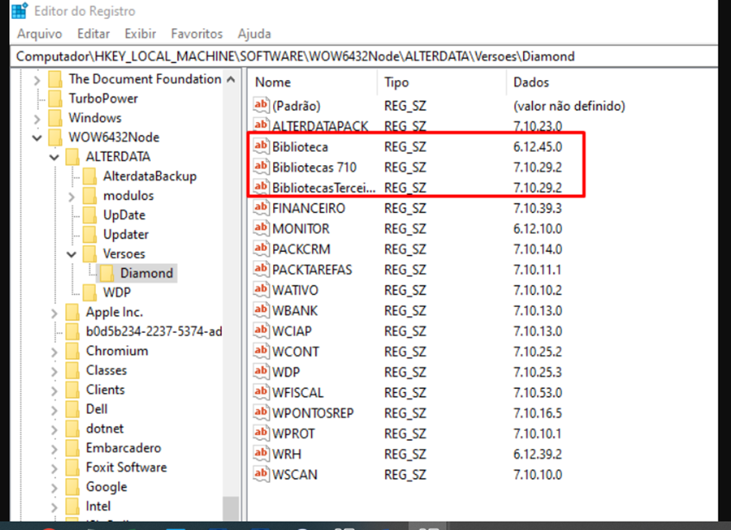Click the FINANCEIRO string value icon
The height and width of the screenshot is (530, 731).
point(262,207)
